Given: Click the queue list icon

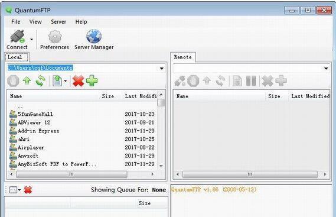Looking at the screenshot, I should coord(13,190).
